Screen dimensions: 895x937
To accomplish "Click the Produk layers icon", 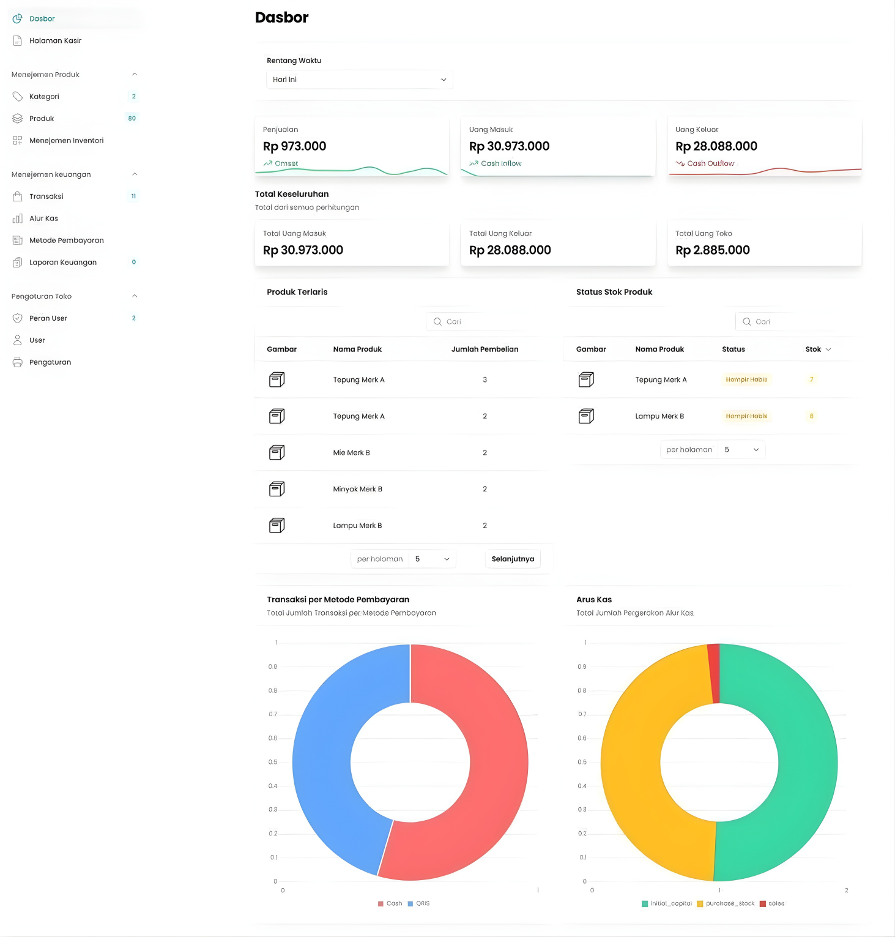I will coord(17,119).
